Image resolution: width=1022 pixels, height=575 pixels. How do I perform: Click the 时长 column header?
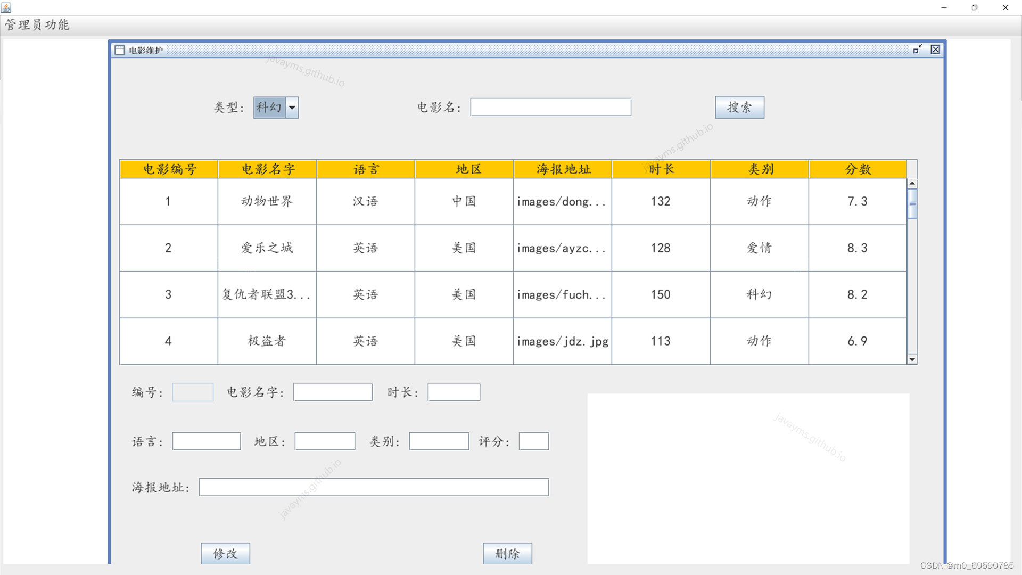[x=661, y=169]
